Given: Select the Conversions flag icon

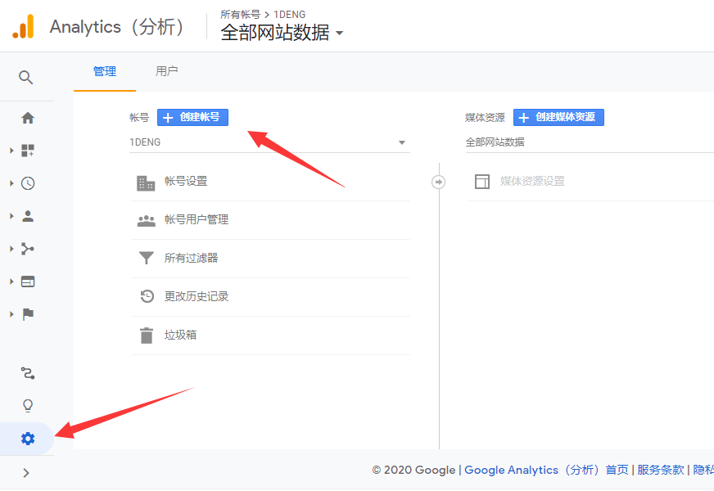Looking at the screenshot, I should pyautogui.click(x=27, y=314).
